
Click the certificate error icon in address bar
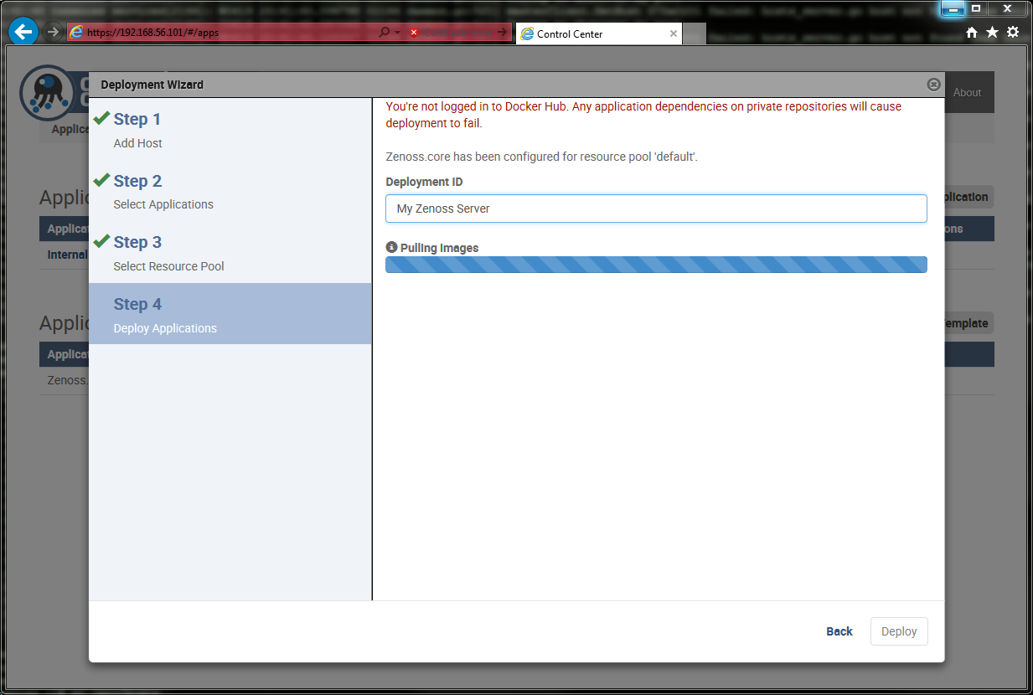pos(414,33)
